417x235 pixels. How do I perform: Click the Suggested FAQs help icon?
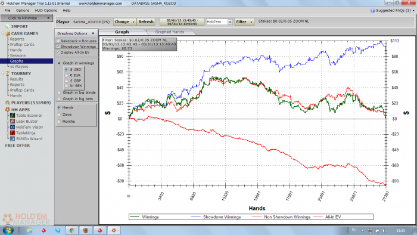372,10
